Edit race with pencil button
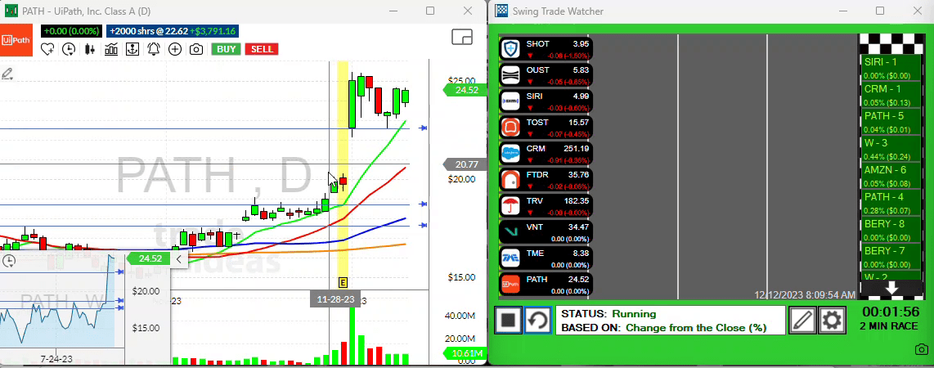The width and height of the screenshot is (934, 368). [x=802, y=321]
